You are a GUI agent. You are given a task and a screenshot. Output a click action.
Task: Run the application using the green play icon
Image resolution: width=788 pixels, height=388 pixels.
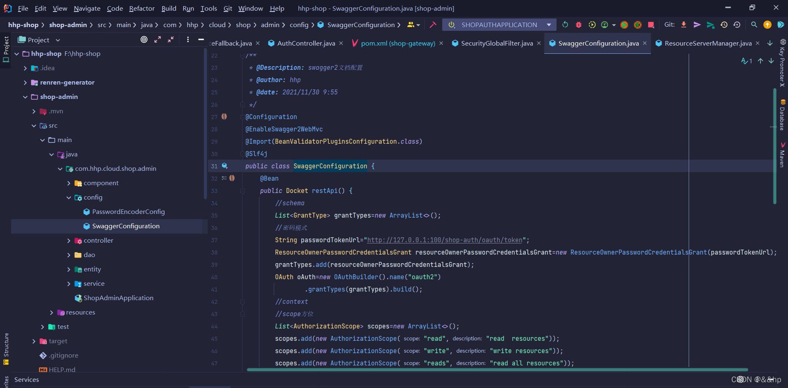click(x=624, y=25)
